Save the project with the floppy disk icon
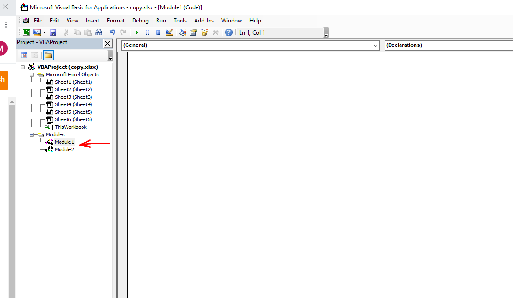Screen dimensions: 513x298 tap(53, 32)
